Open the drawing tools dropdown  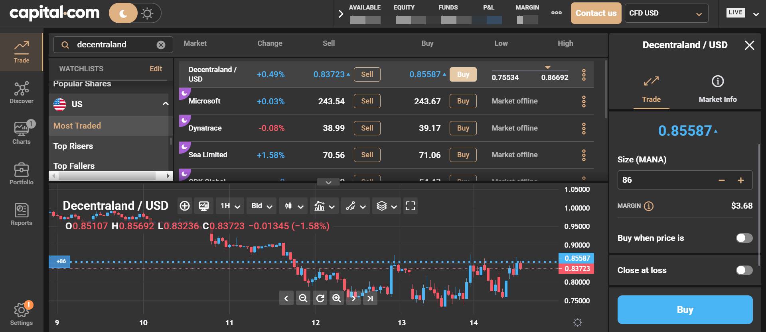tap(355, 206)
